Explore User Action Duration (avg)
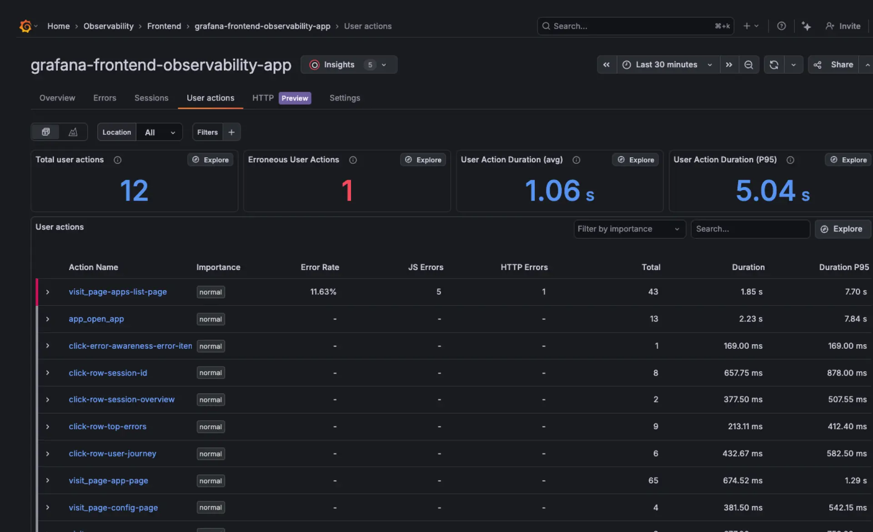This screenshot has width=873, height=532. point(636,160)
